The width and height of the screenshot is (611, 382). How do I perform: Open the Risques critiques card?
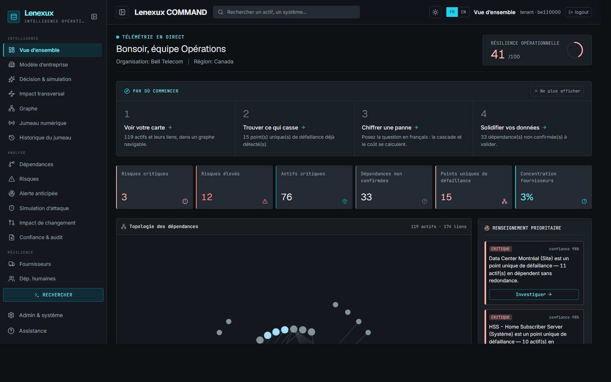[x=155, y=187]
